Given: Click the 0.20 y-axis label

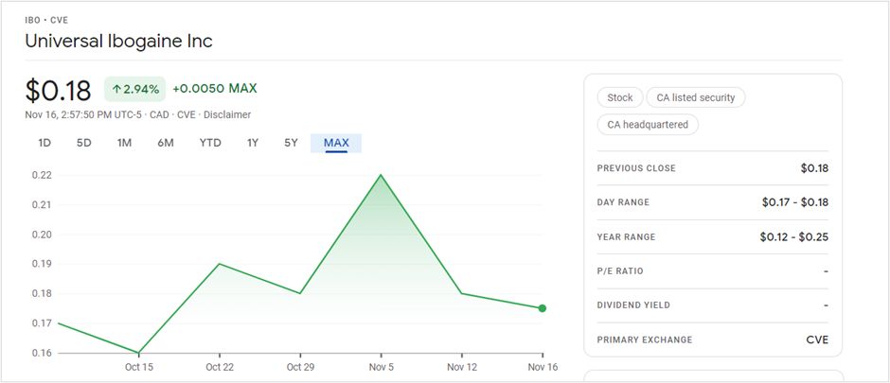Looking at the screenshot, I should pyautogui.click(x=42, y=235).
